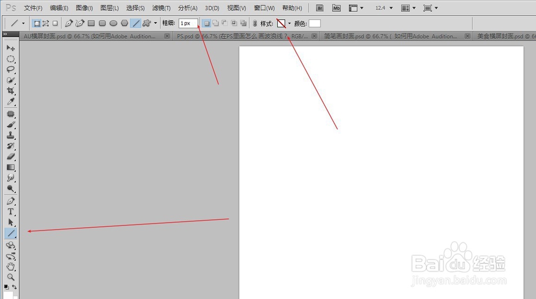Select the Pen tool in toolbox
This screenshot has height=299, width=536.
tap(11, 201)
